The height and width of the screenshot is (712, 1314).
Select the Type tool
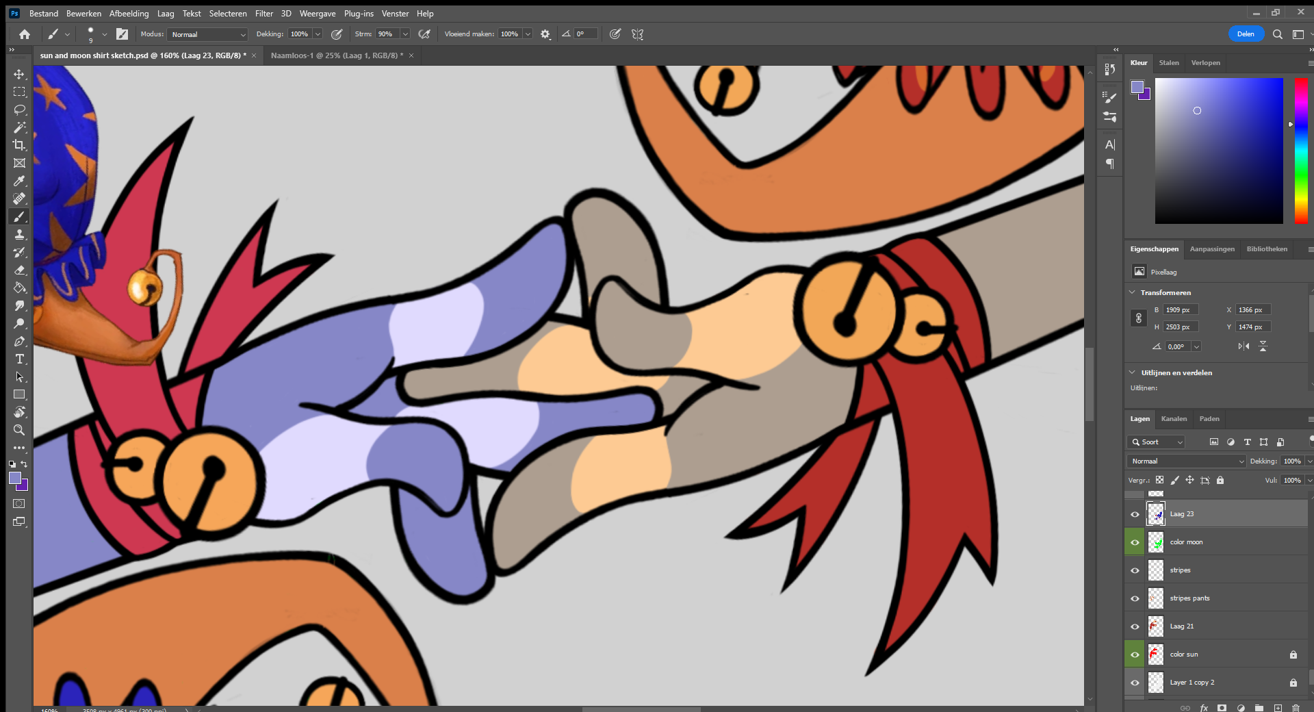(x=19, y=359)
